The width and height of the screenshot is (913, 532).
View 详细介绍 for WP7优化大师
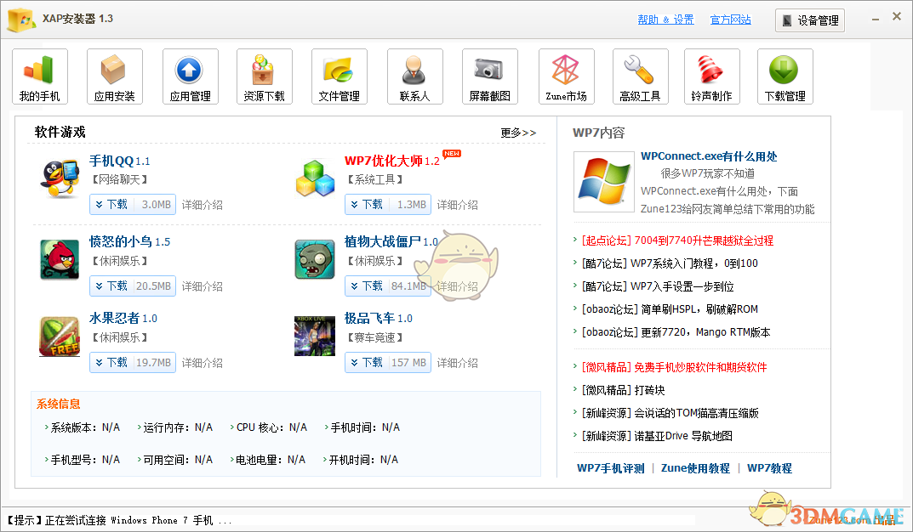point(458,205)
